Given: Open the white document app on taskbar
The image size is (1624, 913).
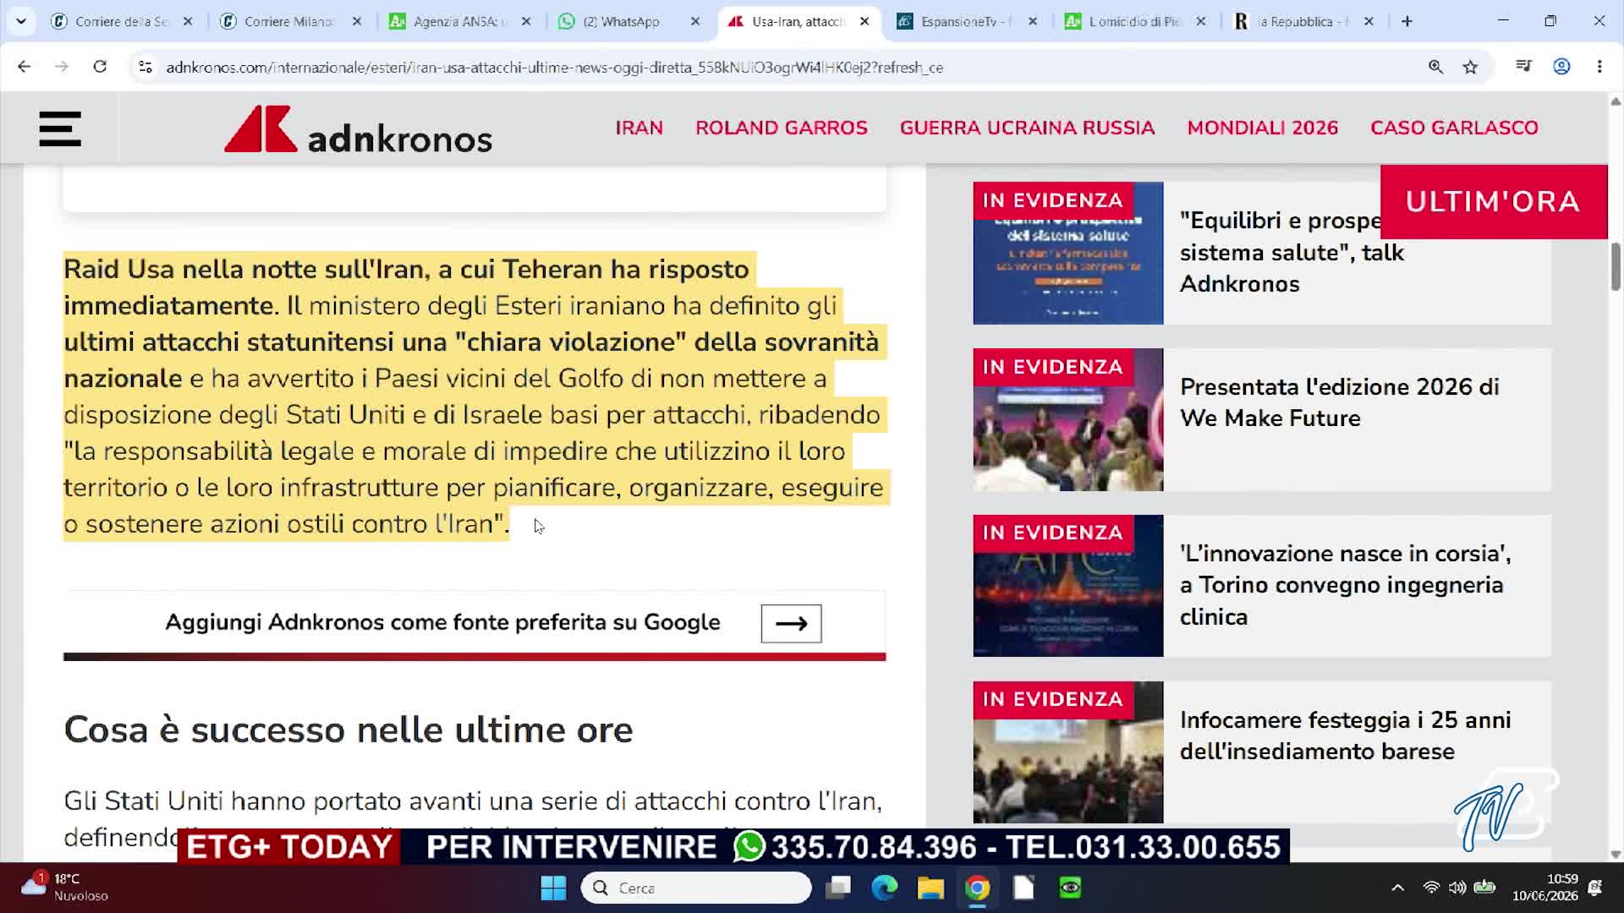Looking at the screenshot, I should click(x=1023, y=888).
